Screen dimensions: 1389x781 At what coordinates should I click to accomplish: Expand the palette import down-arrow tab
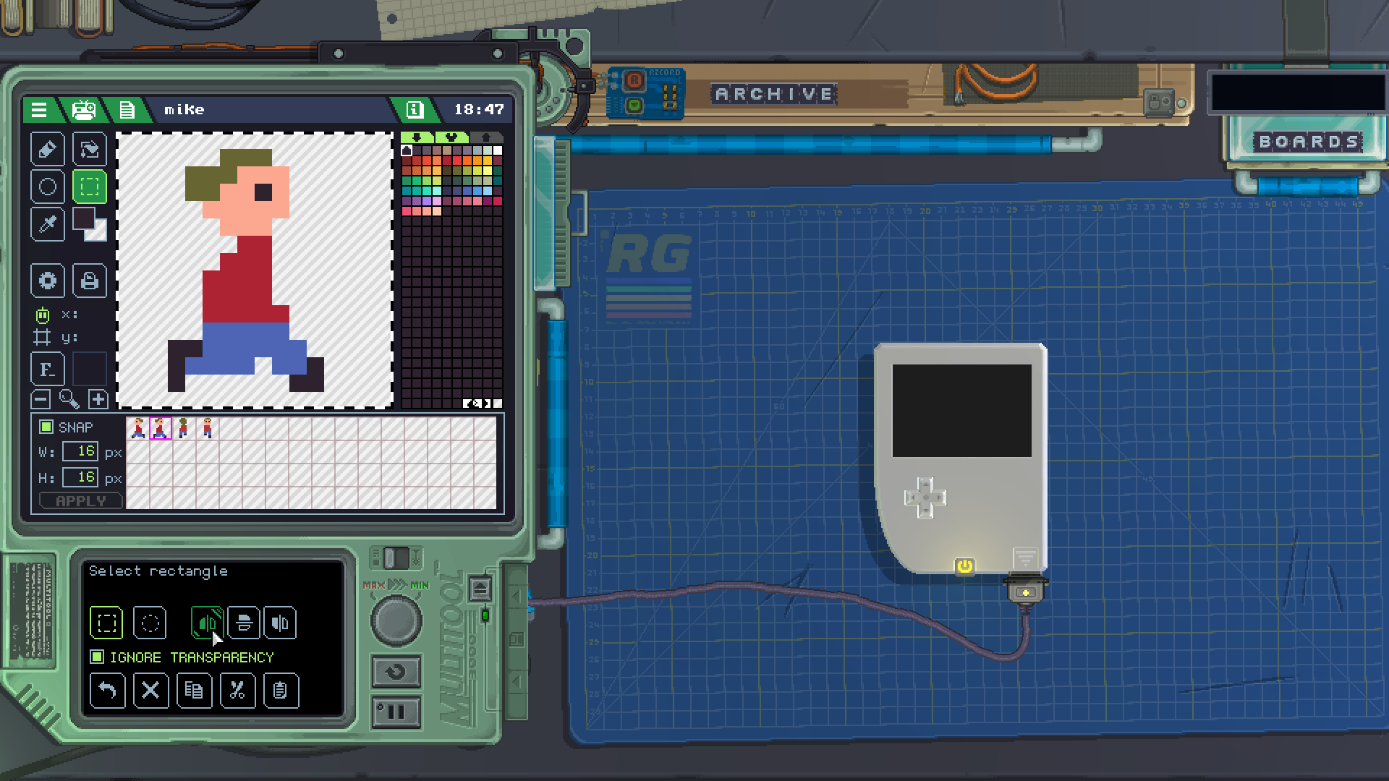pyautogui.click(x=417, y=137)
